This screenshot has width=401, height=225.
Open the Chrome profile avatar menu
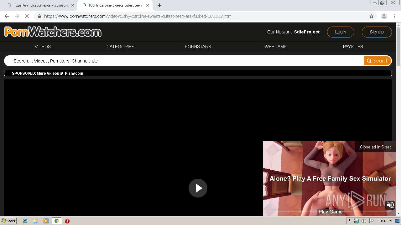click(384, 16)
